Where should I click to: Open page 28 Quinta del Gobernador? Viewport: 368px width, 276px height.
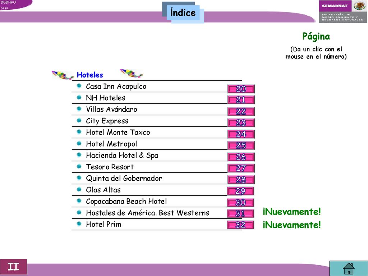point(241,180)
